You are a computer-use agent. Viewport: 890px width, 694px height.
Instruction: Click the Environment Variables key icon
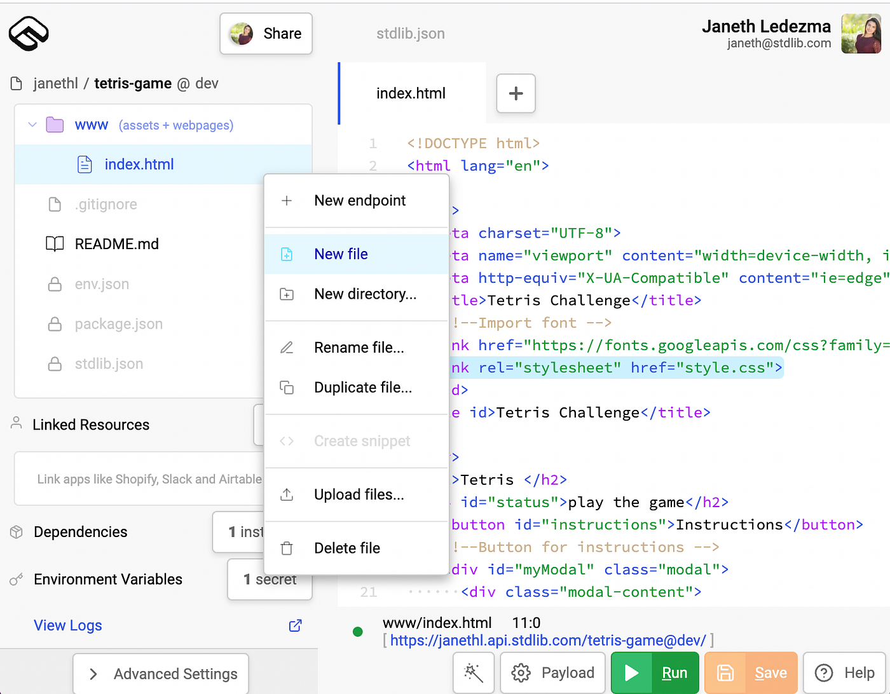point(17,580)
